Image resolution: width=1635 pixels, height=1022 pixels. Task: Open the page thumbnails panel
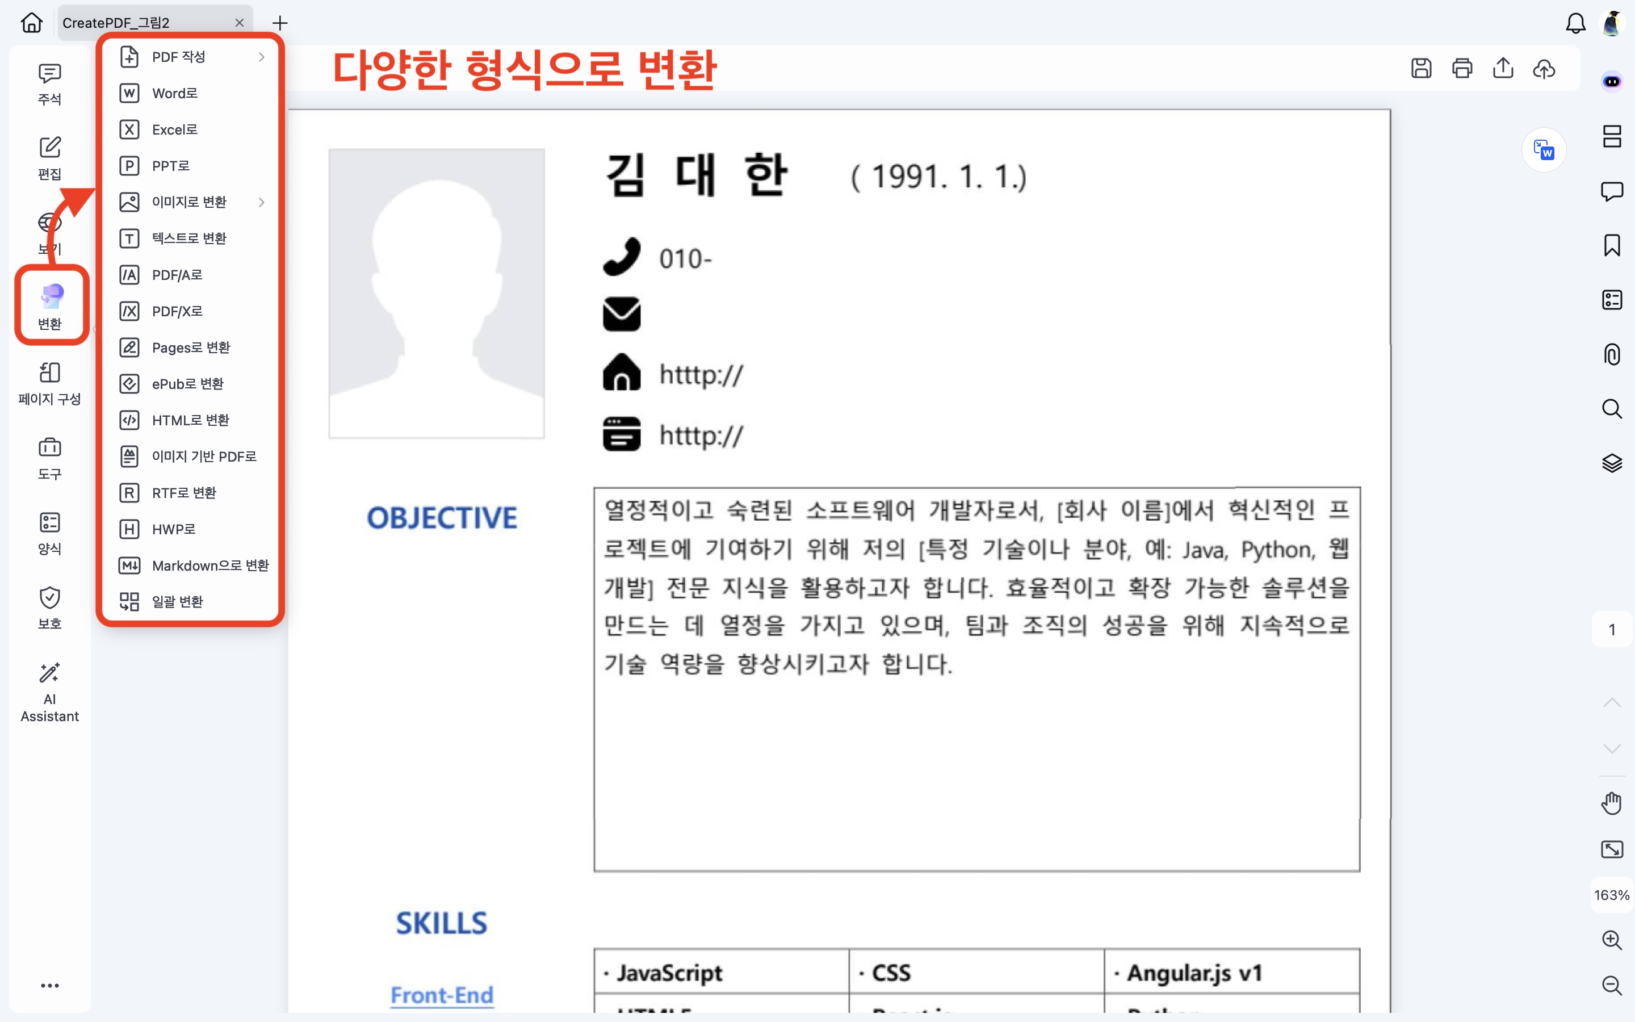tap(1612, 136)
